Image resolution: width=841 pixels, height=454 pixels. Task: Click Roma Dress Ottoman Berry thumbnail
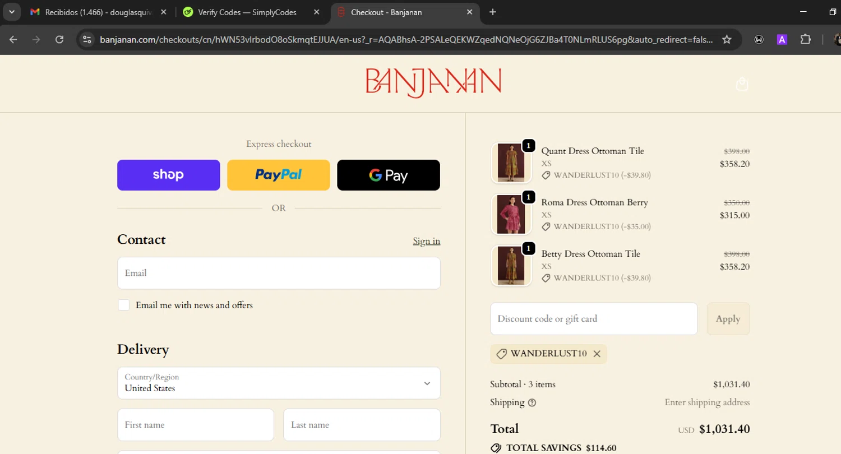511,215
